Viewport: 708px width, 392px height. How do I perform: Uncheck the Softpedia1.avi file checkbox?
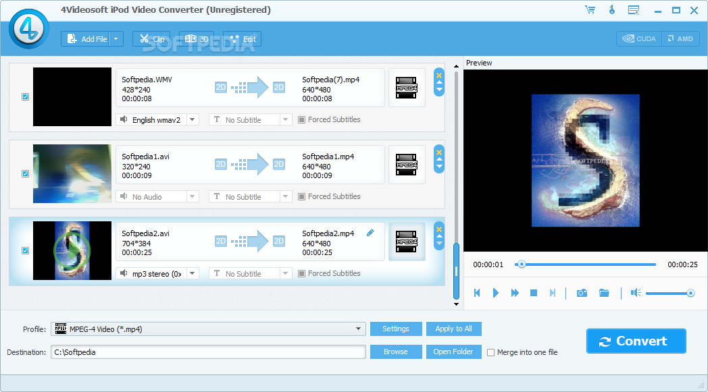click(25, 173)
